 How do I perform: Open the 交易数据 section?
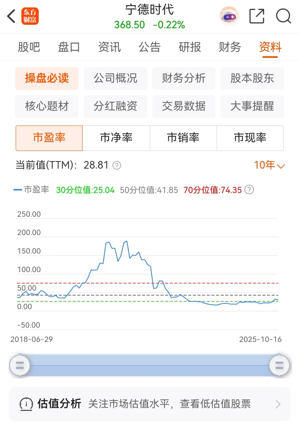point(184,106)
